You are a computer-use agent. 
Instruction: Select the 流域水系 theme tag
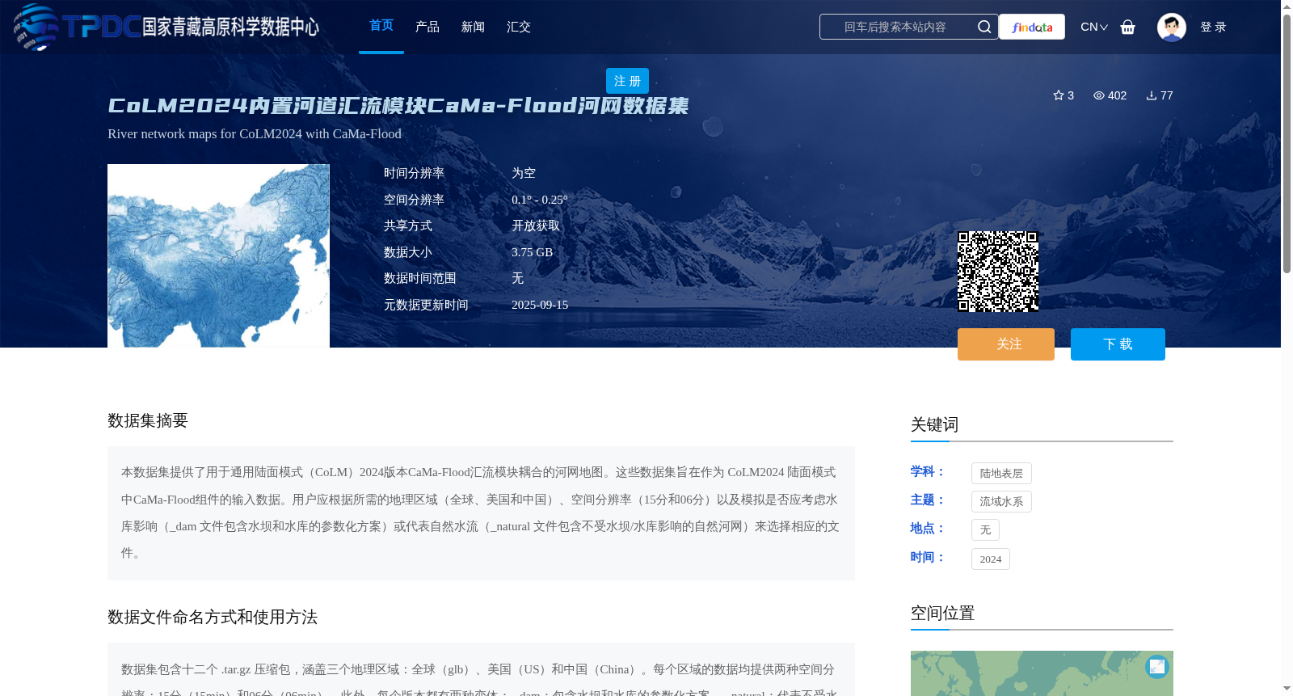click(x=1001, y=501)
